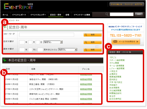Open スポーツ施設開業 genre link

tap(117, 60)
